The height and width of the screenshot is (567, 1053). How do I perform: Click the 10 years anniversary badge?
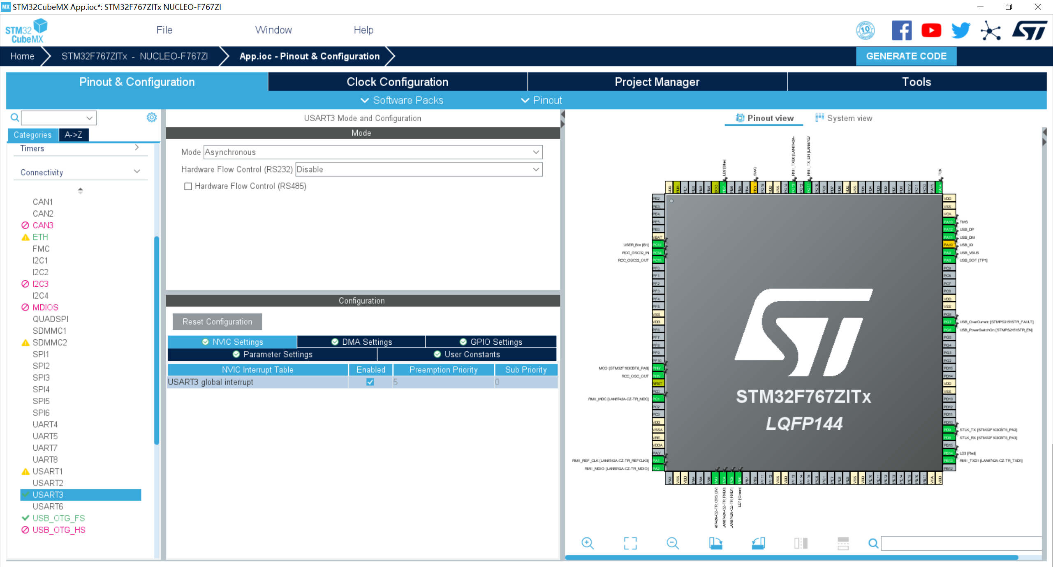click(865, 30)
